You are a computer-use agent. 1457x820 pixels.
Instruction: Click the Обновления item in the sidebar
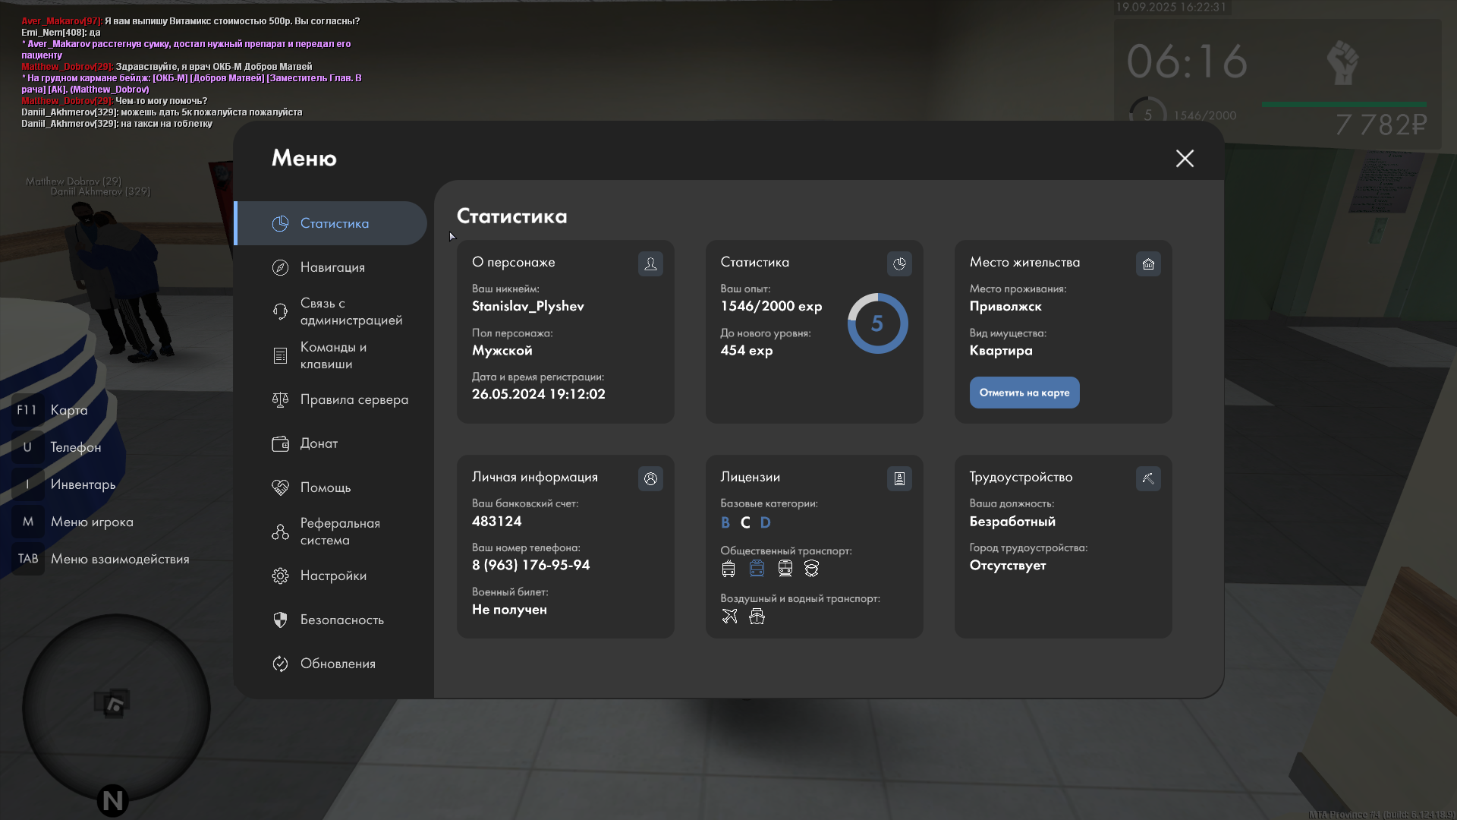[338, 664]
